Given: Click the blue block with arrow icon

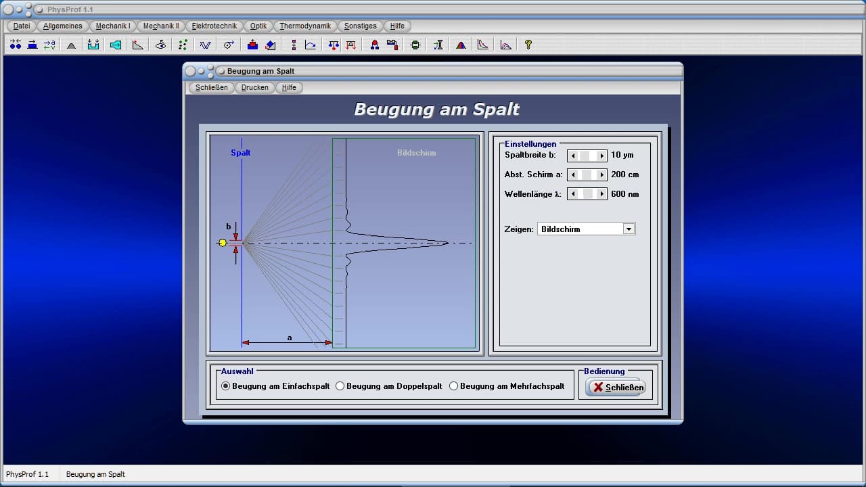Looking at the screenshot, I should (x=32, y=45).
